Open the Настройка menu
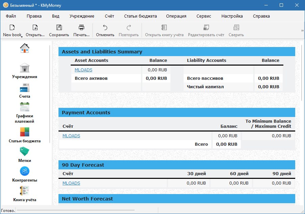 (232, 16)
